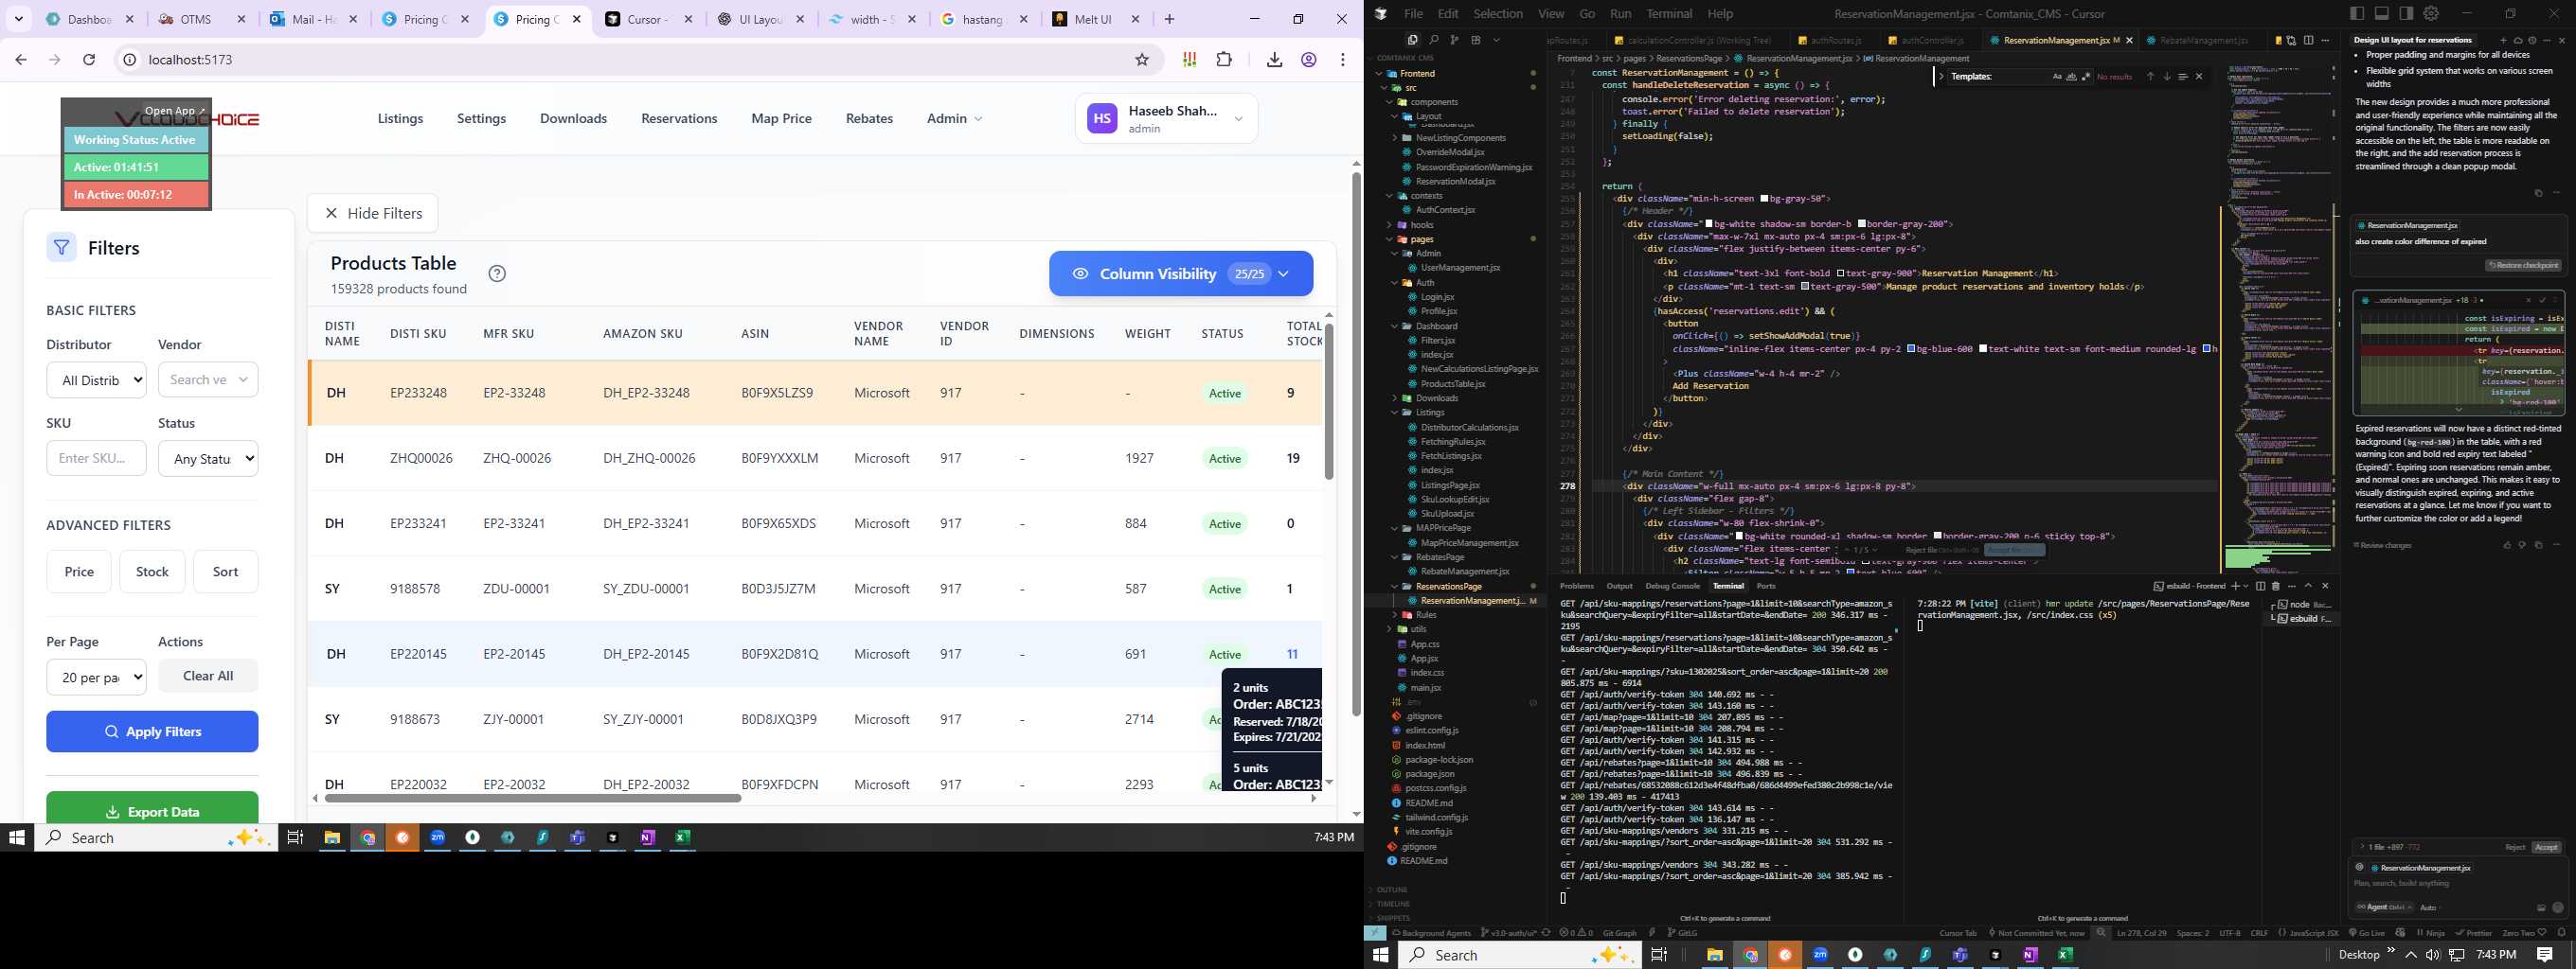Click the filter funnel icon next to Filters
Viewport: 2576px width, 969px height.
(x=61, y=248)
